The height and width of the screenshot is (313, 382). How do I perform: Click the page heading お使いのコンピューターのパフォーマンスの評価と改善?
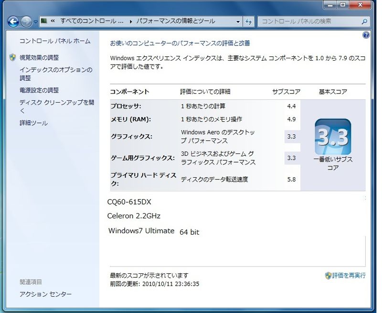[x=180, y=43]
